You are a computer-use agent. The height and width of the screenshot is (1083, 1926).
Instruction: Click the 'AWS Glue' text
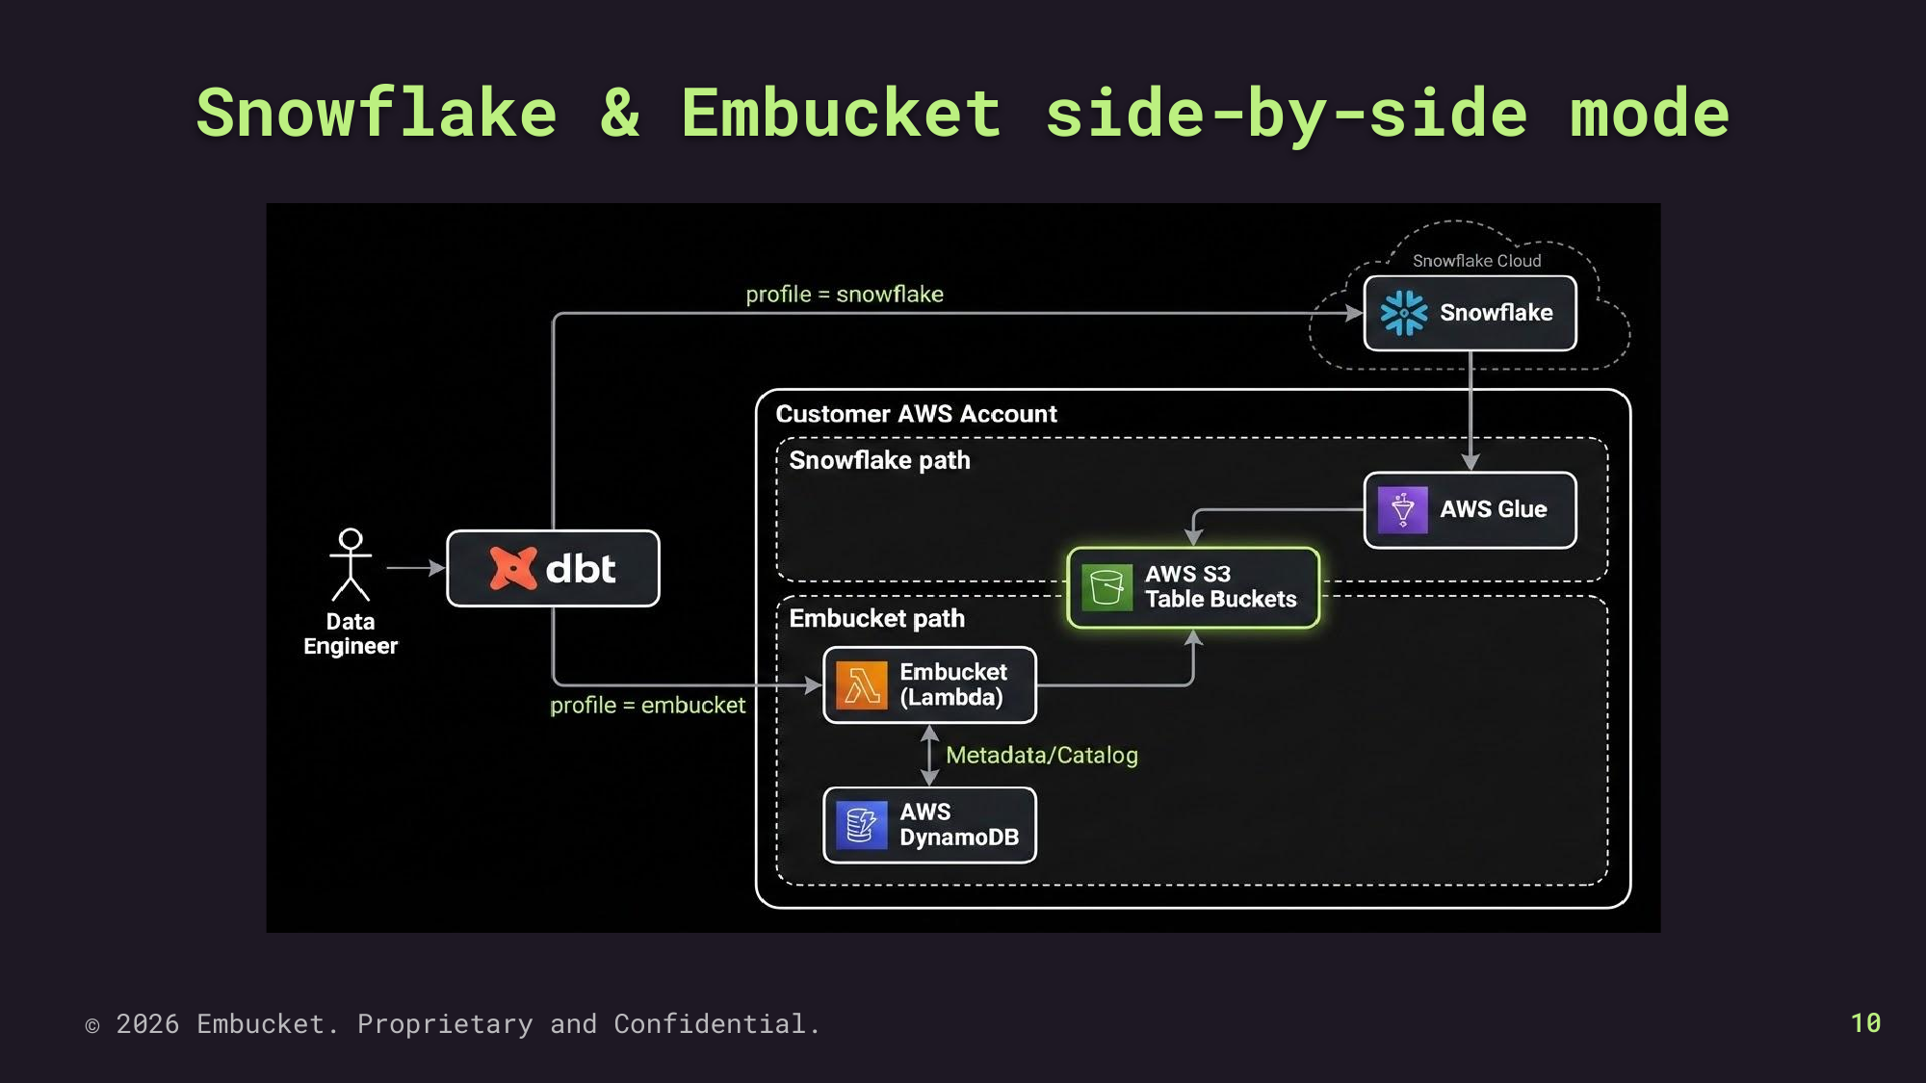1494,509
